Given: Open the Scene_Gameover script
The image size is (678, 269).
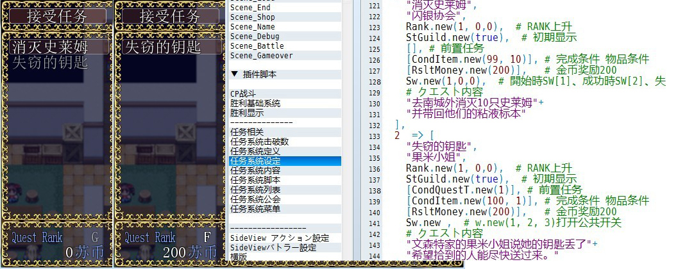Looking at the screenshot, I should pos(285,56).
